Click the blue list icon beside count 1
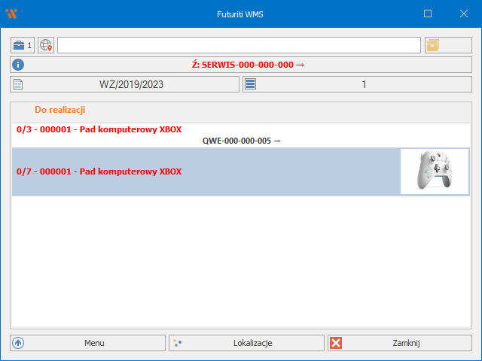The width and height of the screenshot is (482, 361). 252,84
